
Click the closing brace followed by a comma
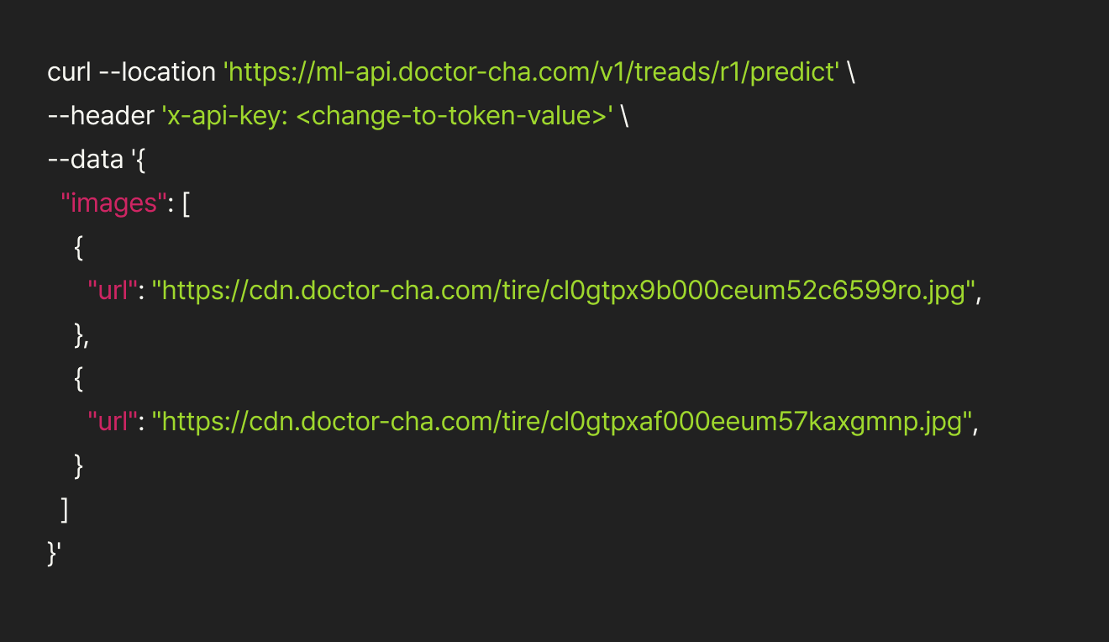tap(81, 335)
